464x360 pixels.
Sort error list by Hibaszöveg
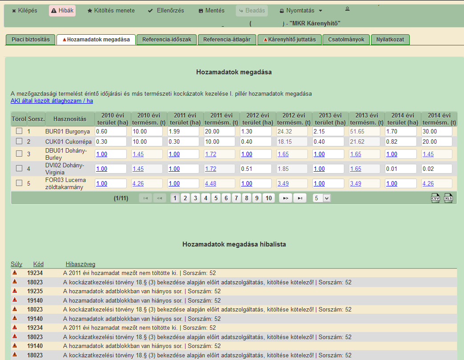coord(81,264)
